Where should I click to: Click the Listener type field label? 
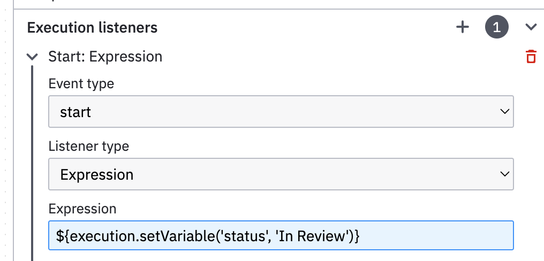89,146
